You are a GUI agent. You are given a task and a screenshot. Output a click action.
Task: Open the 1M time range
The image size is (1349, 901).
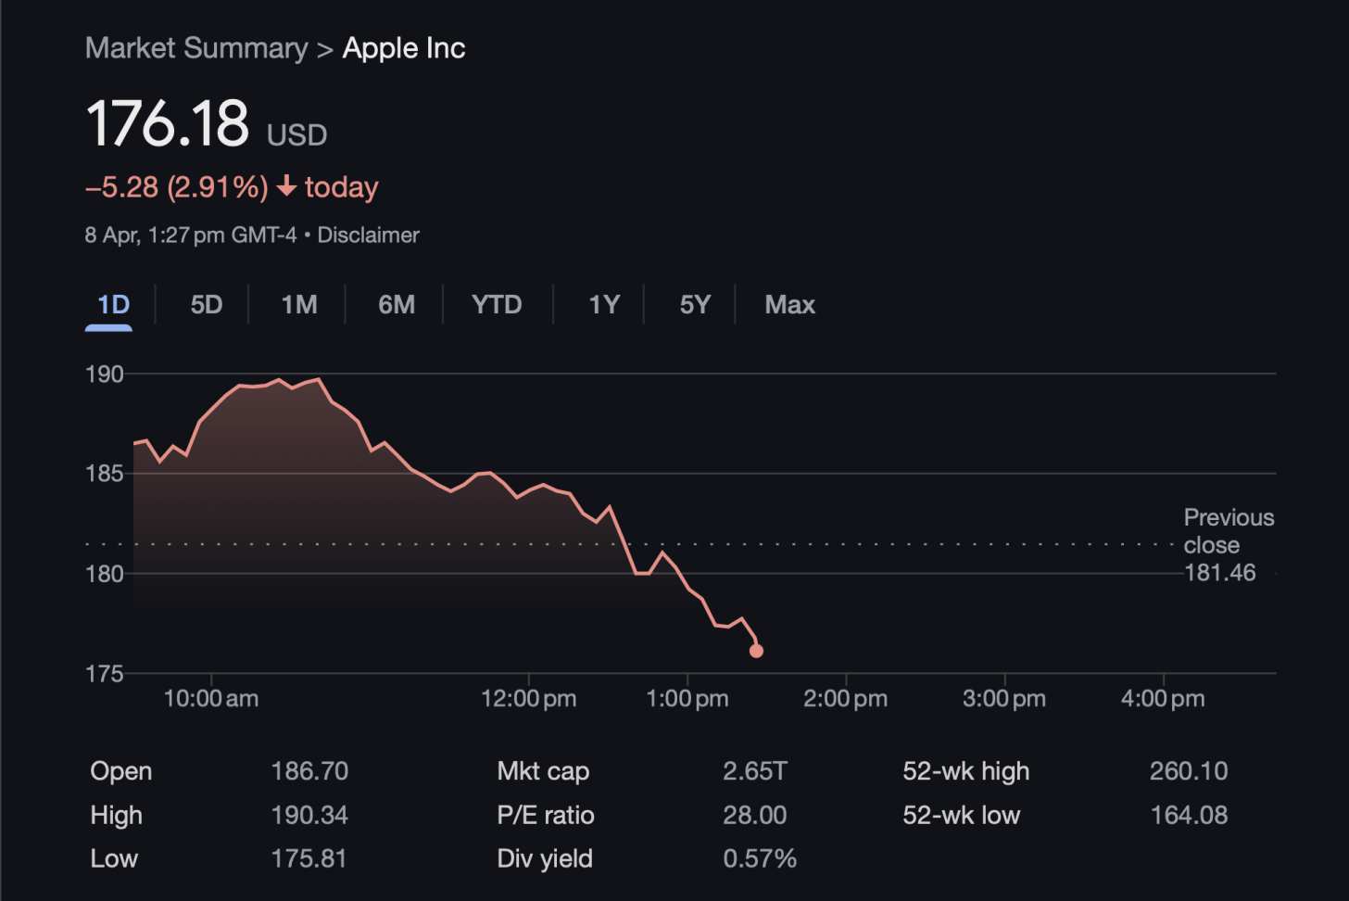(299, 304)
